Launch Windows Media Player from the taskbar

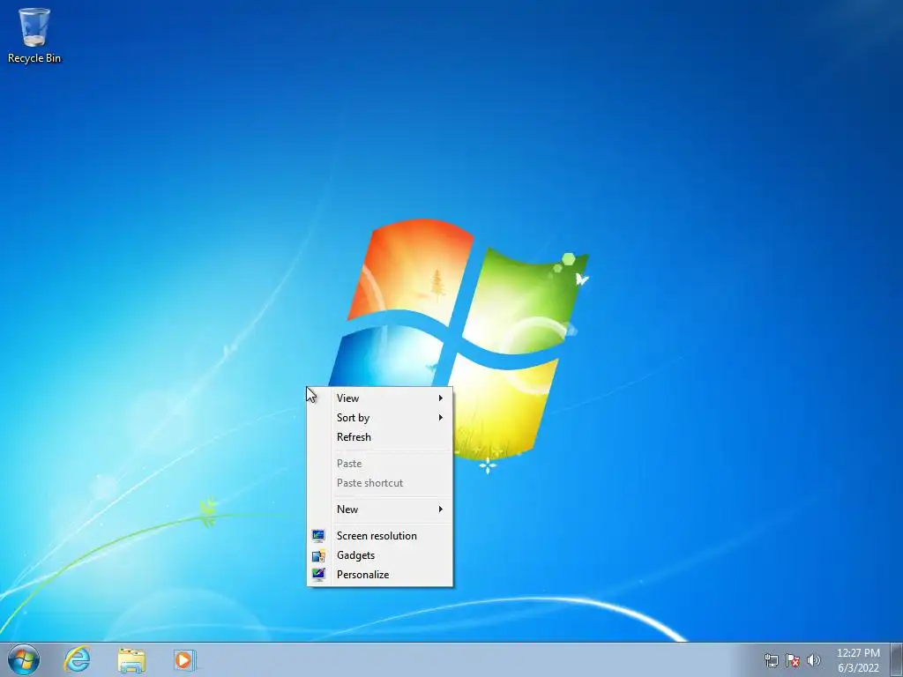[185, 659]
